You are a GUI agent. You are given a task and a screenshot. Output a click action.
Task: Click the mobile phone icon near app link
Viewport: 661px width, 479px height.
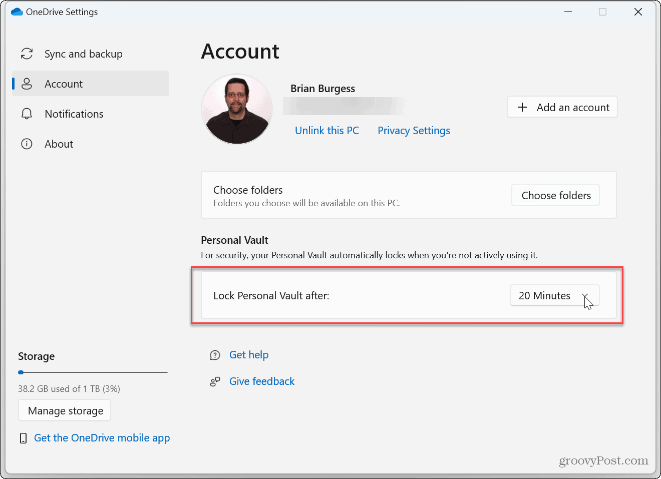coord(23,438)
